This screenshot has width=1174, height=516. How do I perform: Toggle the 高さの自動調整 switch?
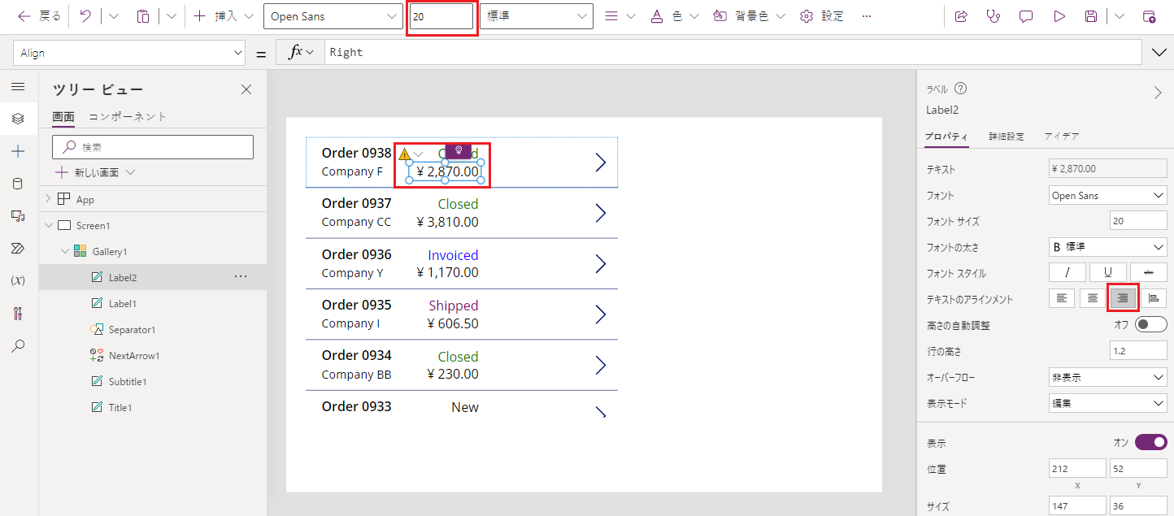tap(1150, 325)
